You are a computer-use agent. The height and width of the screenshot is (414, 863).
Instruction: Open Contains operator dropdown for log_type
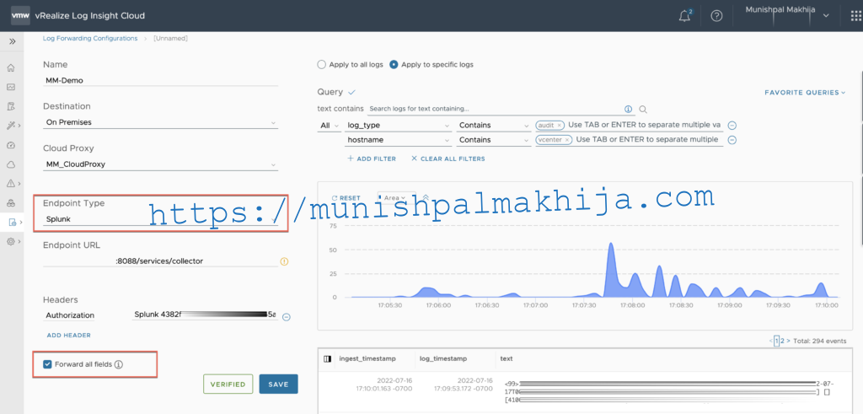pos(493,126)
